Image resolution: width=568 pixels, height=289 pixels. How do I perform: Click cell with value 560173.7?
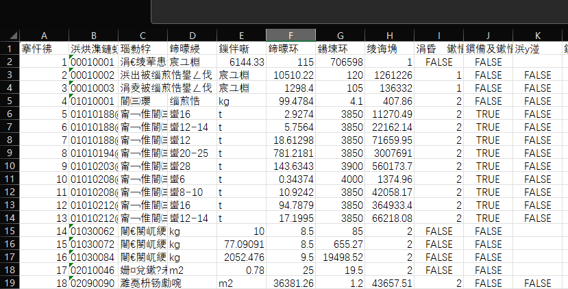point(389,166)
